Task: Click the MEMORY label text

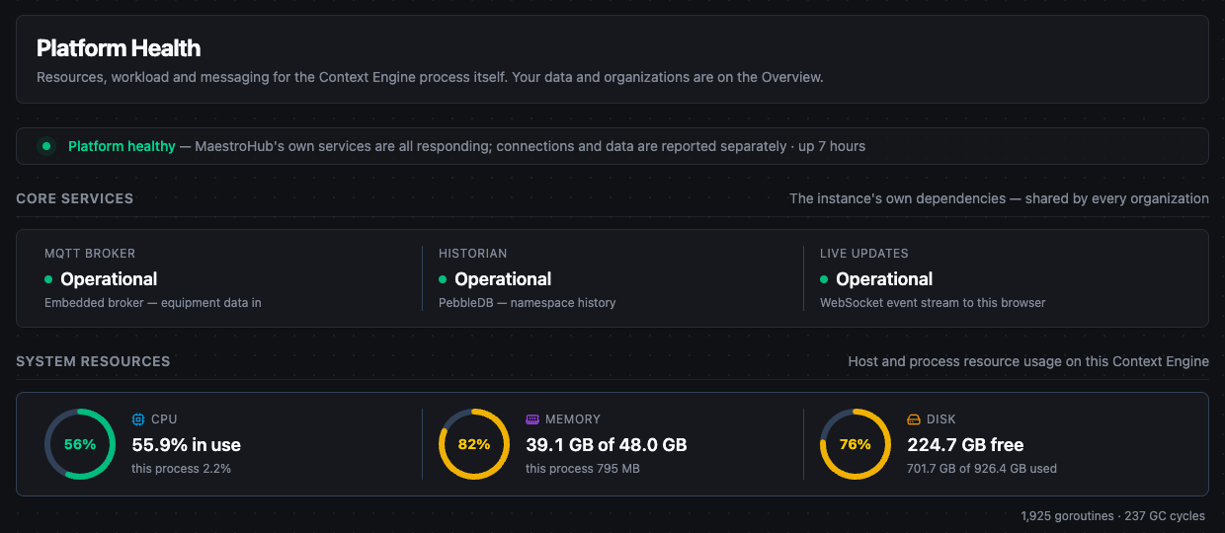Action: tap(573, 419)
